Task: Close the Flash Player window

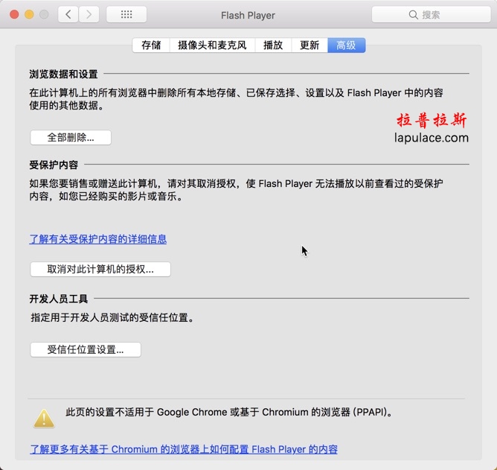Action: pyautogui.click(x=14, y=14)
